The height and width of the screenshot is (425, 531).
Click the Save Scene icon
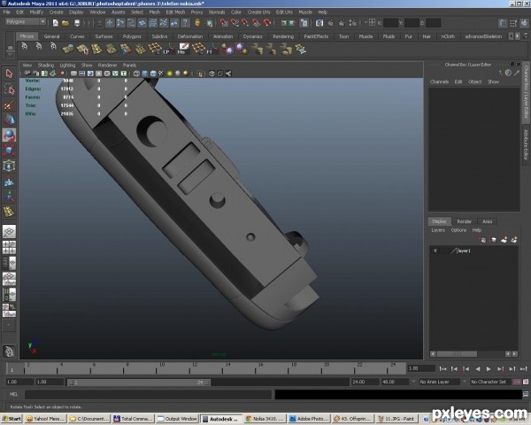click(77, 23)
